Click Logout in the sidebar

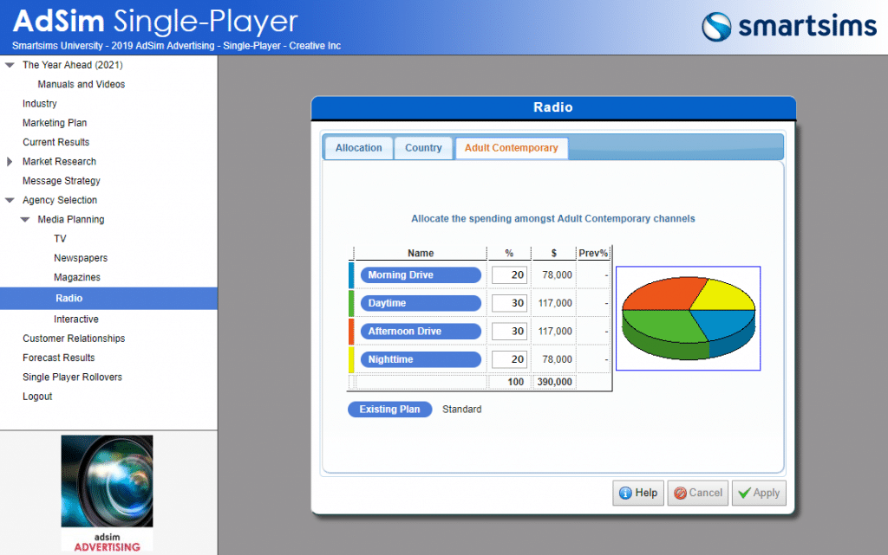37,396
